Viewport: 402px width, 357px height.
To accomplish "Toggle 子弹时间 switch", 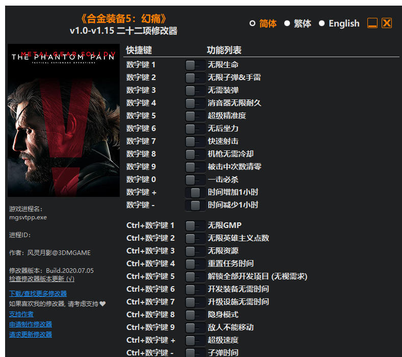I will point(195,352).
